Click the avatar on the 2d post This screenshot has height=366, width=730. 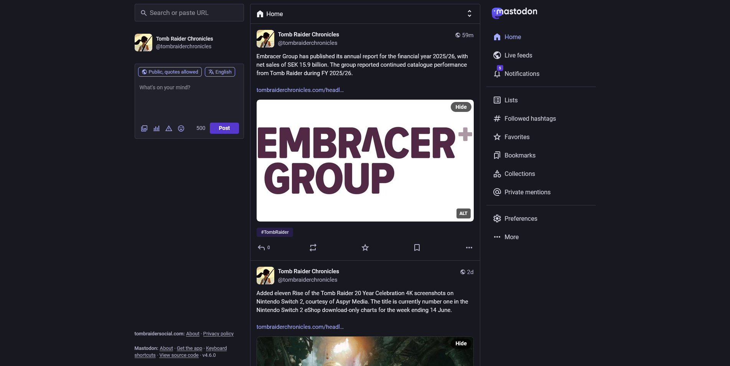point(265,276)
